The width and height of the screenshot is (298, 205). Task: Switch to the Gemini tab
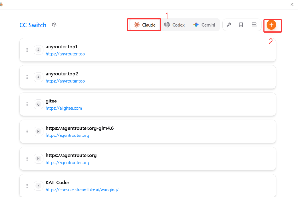[204, 25]
